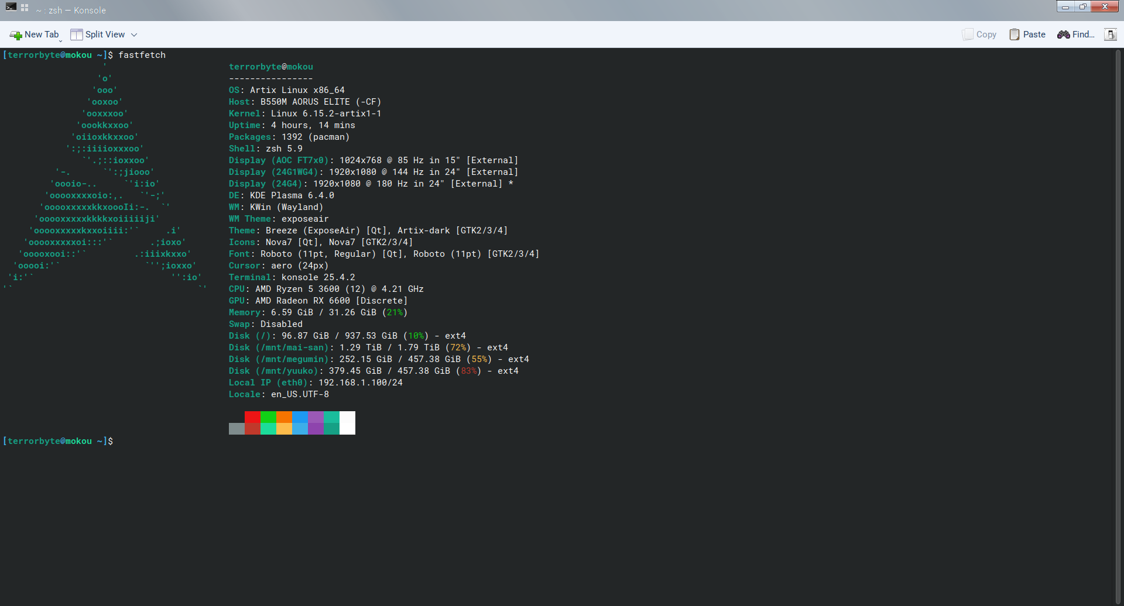Screen dimensions: 1124x606
Task: Click the gray block in the palette's bottom row
Action: (237, 429)
